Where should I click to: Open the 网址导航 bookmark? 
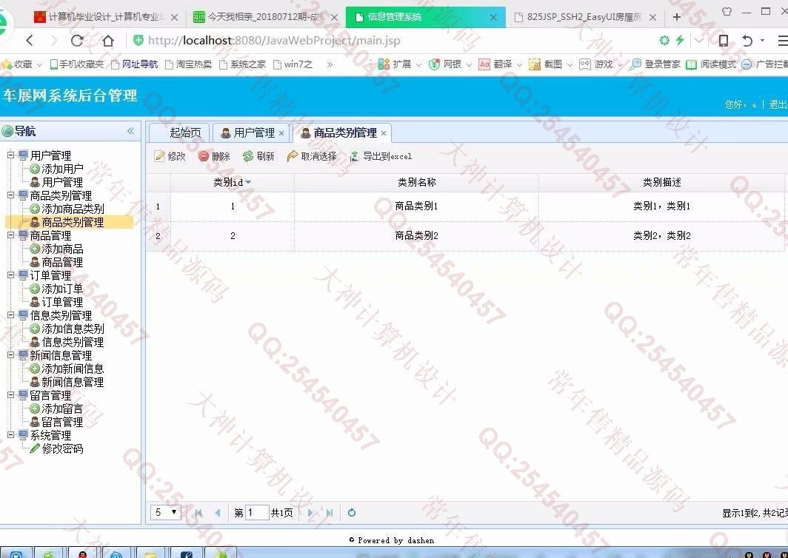[x=134, y=64]
